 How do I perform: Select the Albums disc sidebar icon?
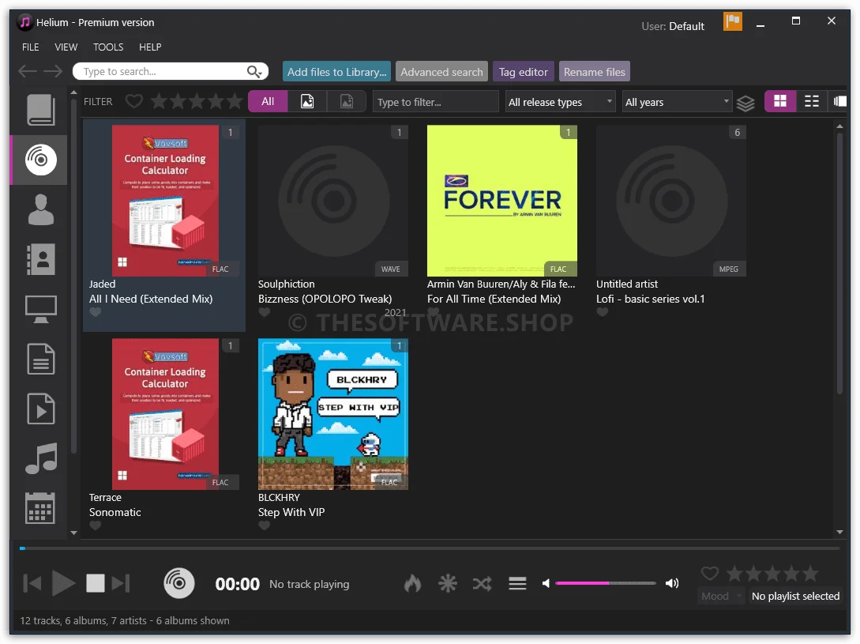click(x=40, y=159)
